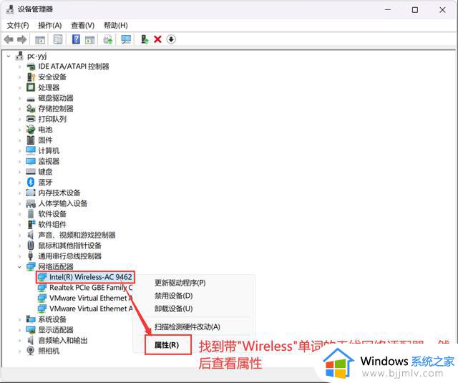The width and height of the screenshot is (458, 383).
Task: Choose 属性(R) from context menu
Action: pyautogui.click(x=167, y=345)
